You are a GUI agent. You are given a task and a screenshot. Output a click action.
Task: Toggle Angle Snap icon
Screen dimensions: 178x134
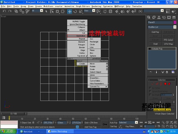tap(123, 11)
